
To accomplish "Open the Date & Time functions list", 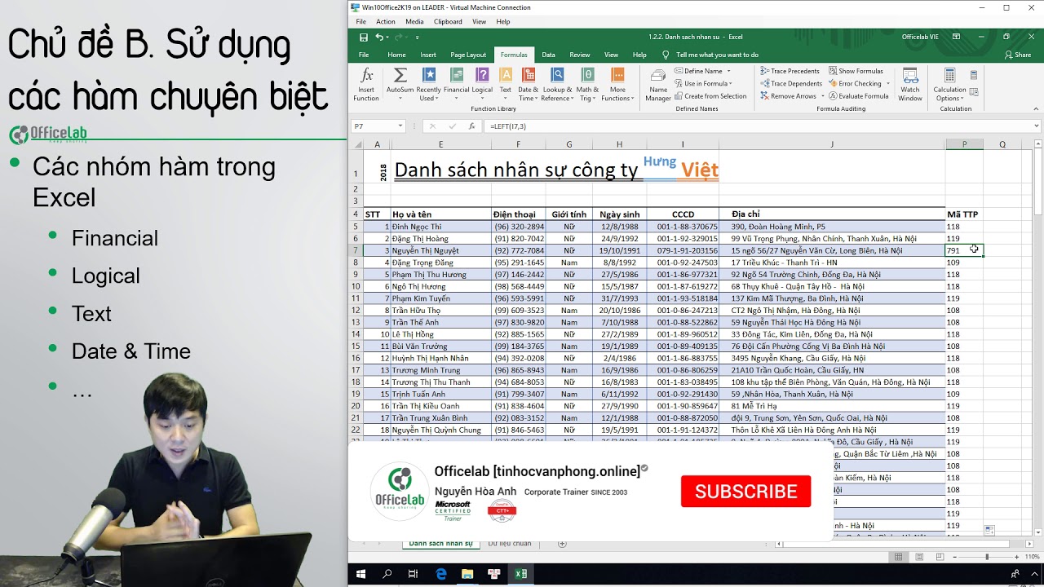I will [x=528, y=84].
